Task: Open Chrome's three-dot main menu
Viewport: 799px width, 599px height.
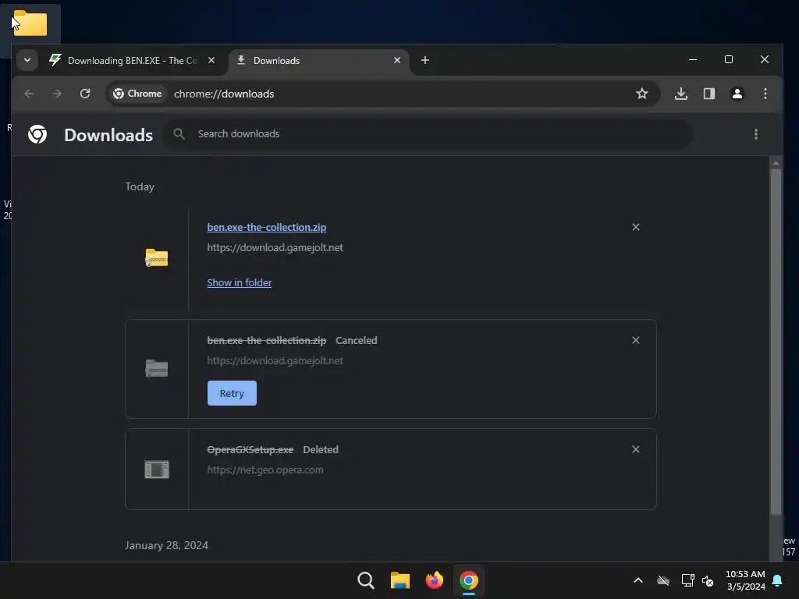Action: click(765, 94)
